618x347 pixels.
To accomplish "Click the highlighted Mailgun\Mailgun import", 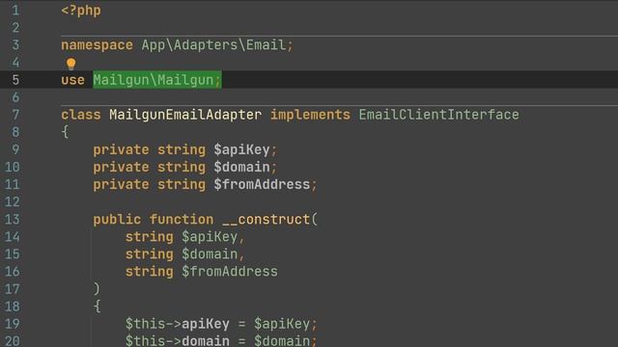I will (157, 80).
